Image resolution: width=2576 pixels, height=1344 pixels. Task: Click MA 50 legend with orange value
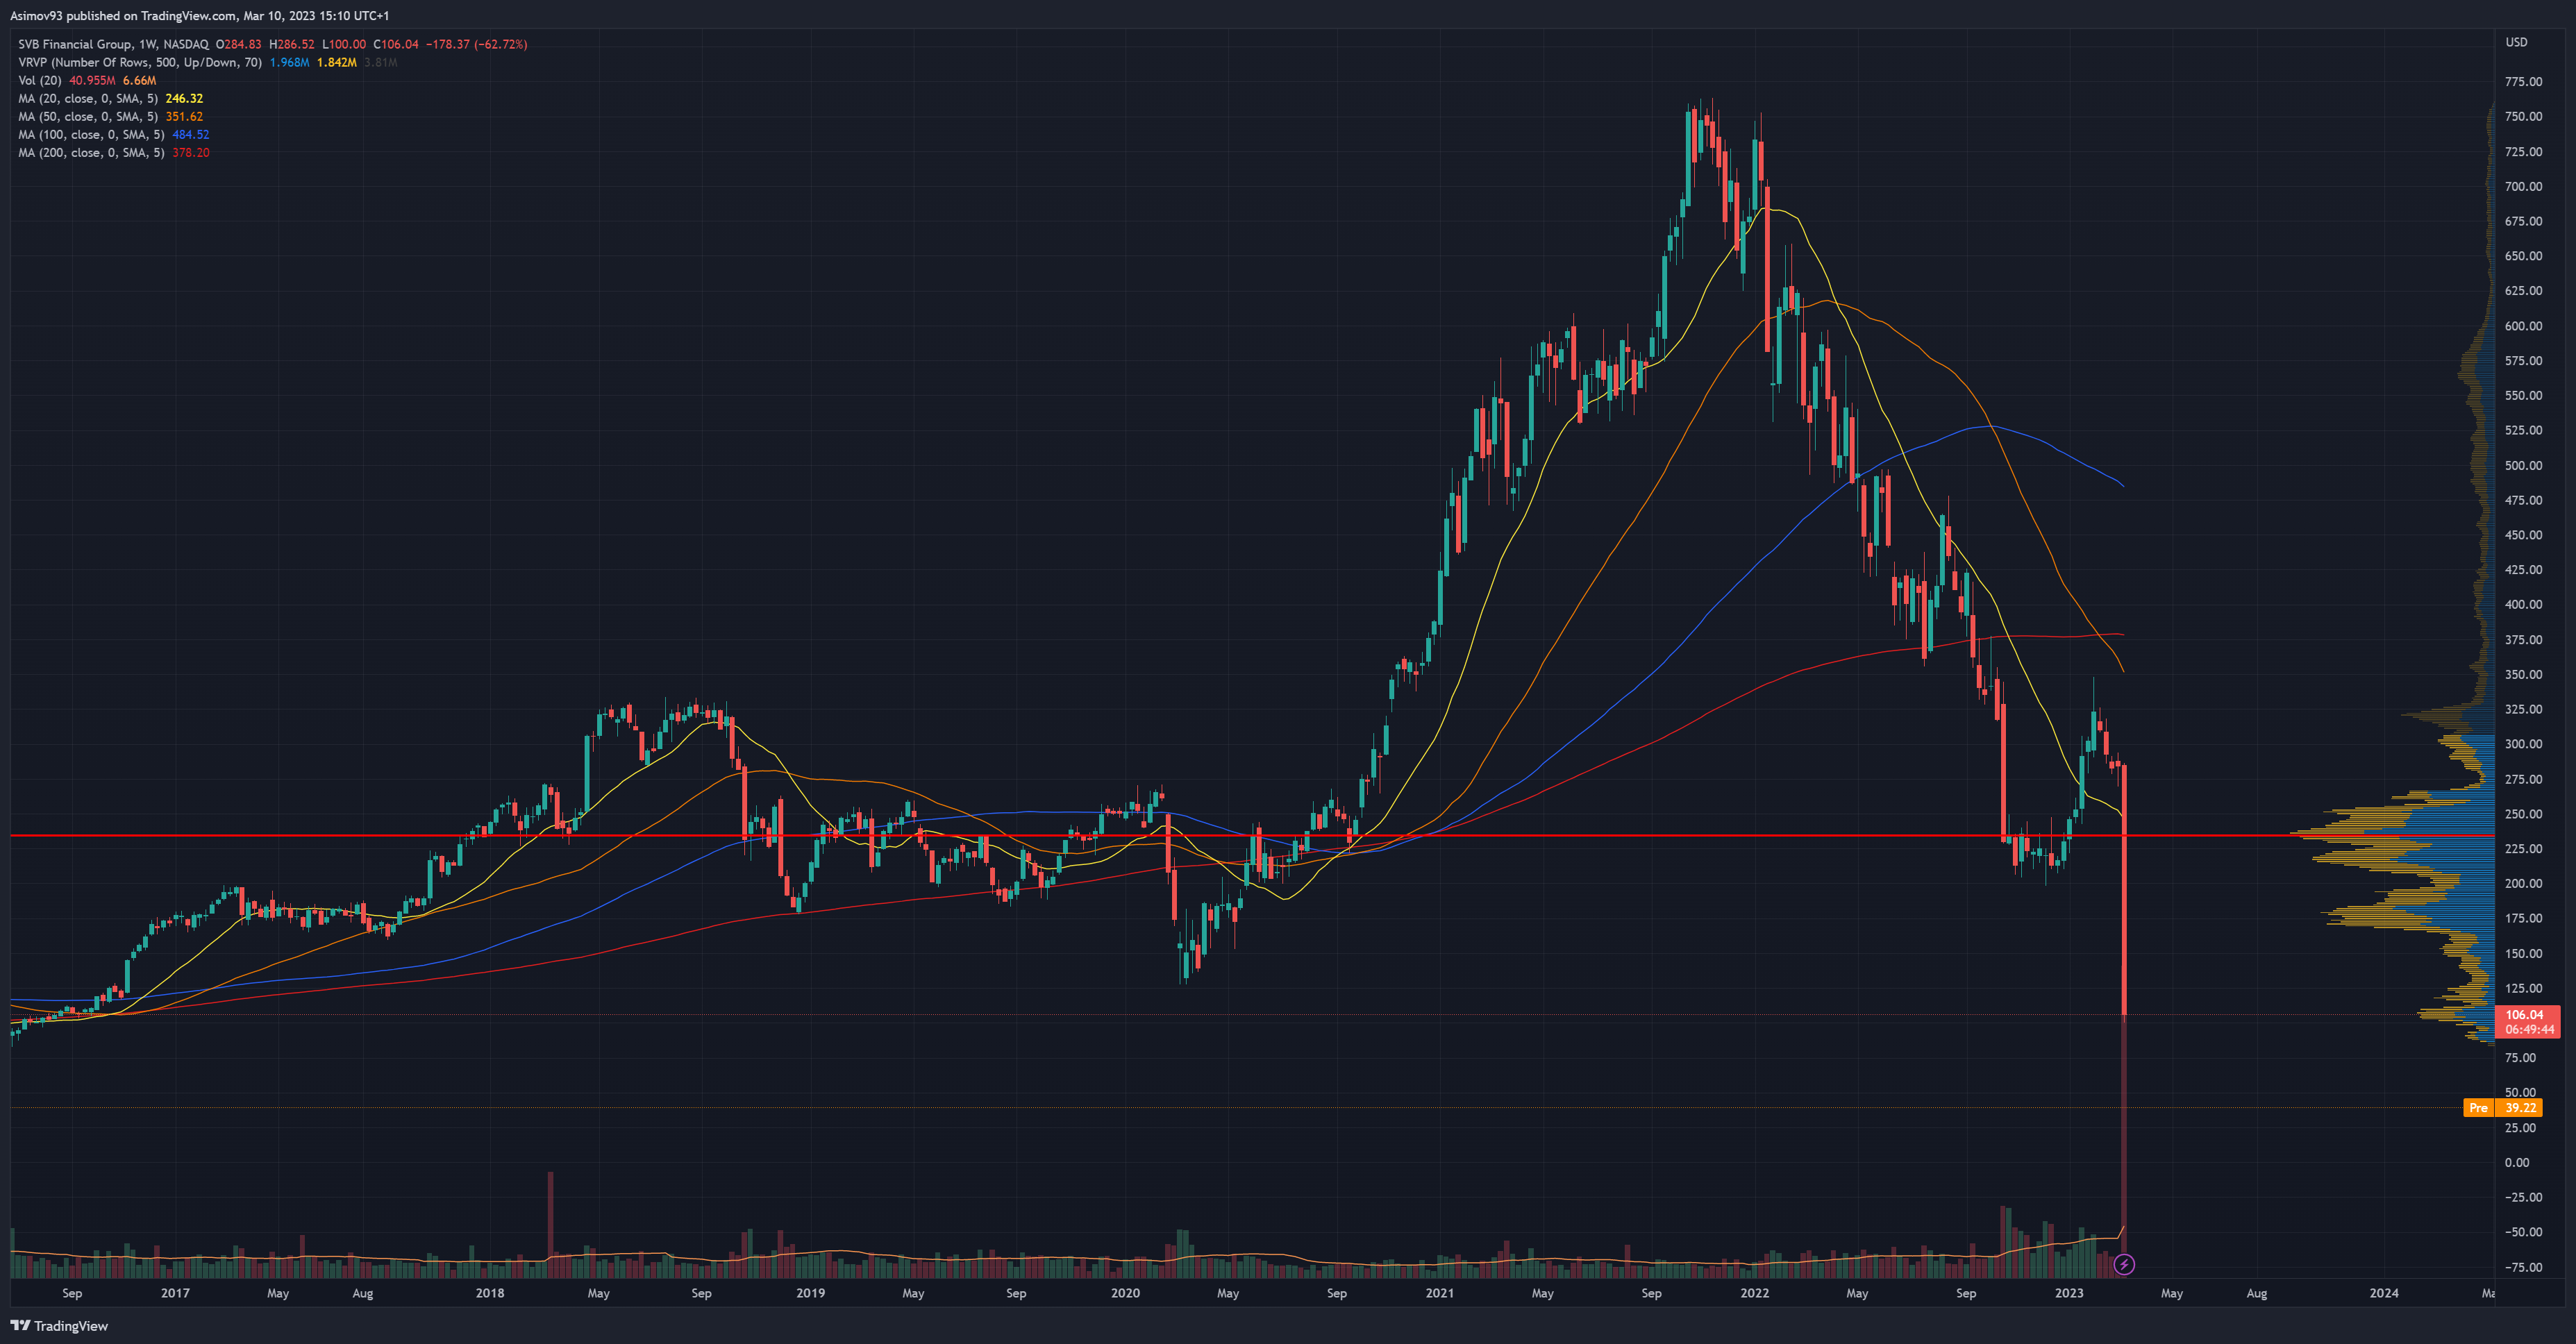88,116
